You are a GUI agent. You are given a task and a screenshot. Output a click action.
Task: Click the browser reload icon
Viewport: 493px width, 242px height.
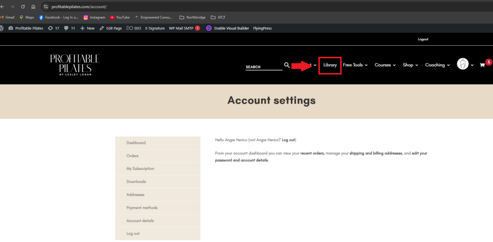(x=23, y=7)
